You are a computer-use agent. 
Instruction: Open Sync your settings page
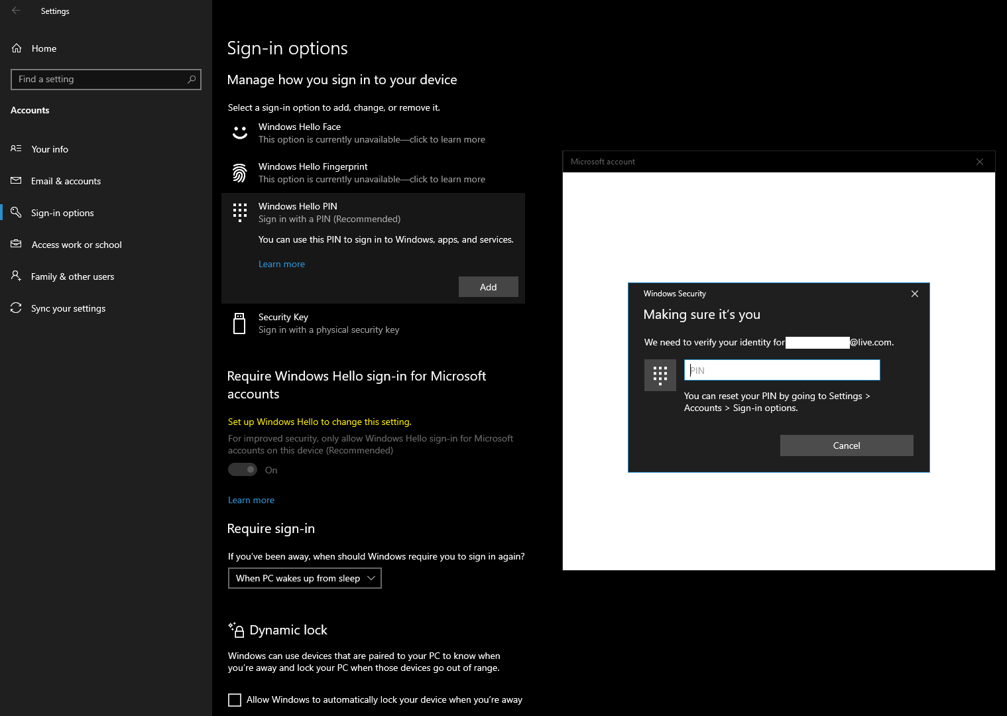[106, 308]
